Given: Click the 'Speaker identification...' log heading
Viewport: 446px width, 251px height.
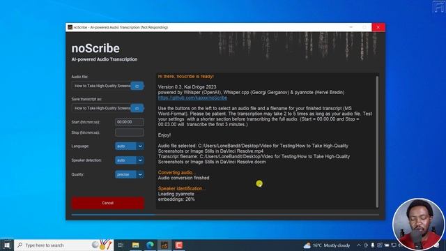Looking at the screenshot, I should click(182, 189).
